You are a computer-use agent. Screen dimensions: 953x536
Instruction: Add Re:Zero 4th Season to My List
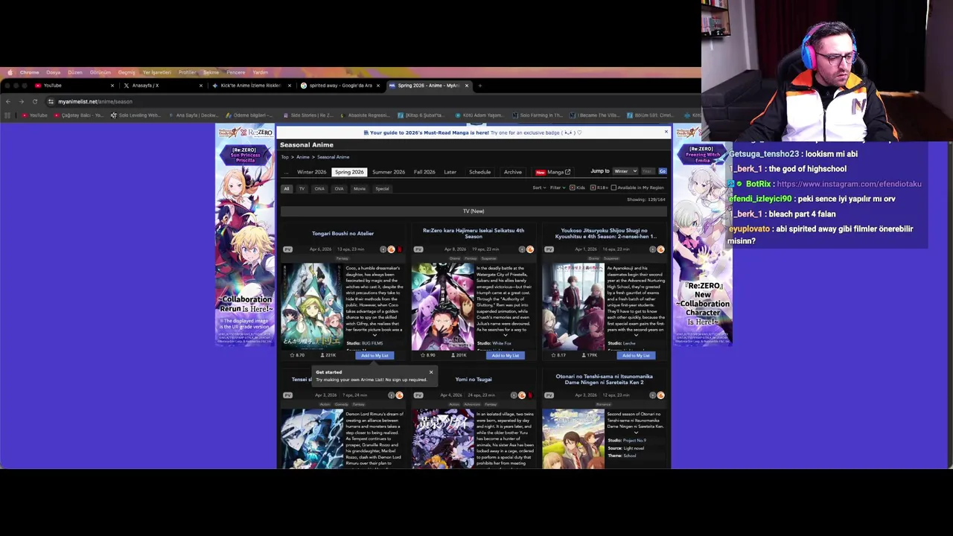click(x=506, y=355)
